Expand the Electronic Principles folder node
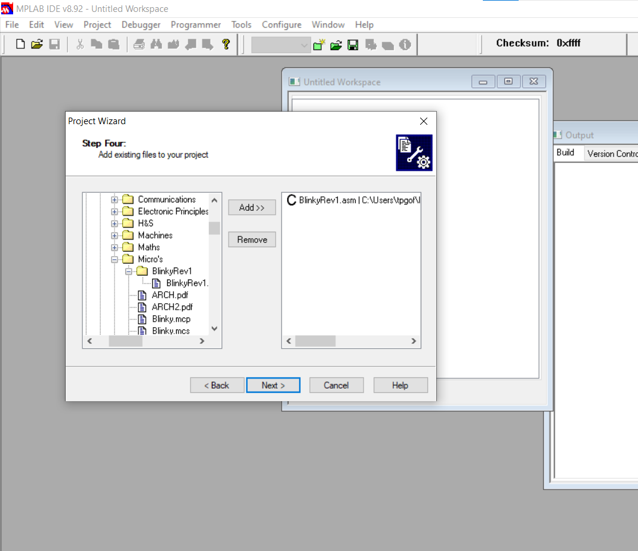Image resolution: width=638 pixels, height=551 pixels. (115, 211)
